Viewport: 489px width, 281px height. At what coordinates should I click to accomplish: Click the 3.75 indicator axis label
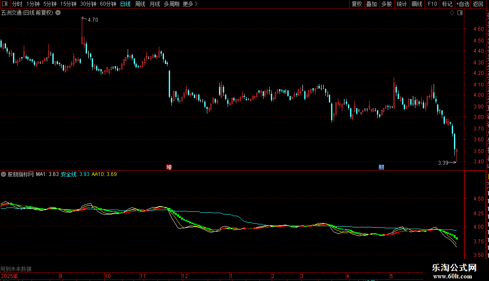478,241
